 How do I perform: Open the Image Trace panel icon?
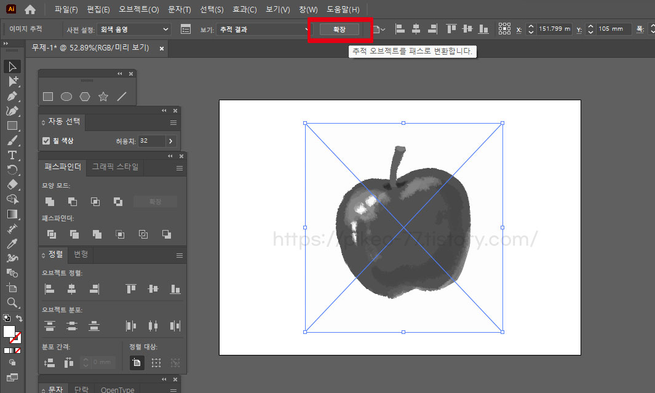(186, 29)
